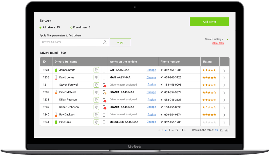This screenshot has height=156, width=270.
Task: Focus the Driver's full name field
Action: [74, 42]
